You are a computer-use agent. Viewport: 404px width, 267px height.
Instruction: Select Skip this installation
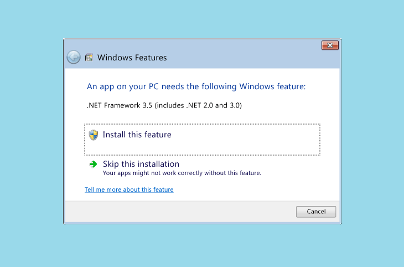pyautogui.click(x=141, y=164)
